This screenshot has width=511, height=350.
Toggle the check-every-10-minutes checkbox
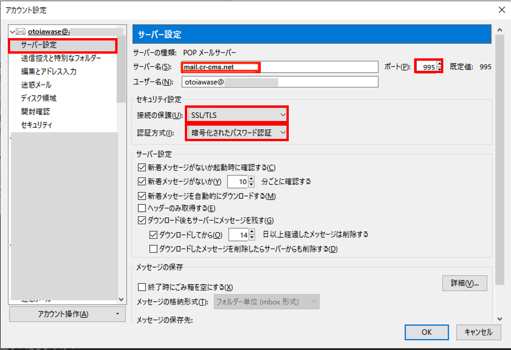click(142, 181)
